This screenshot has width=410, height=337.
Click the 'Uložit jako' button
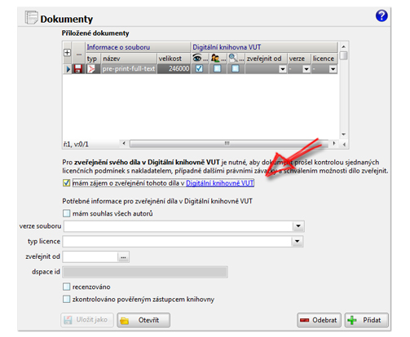pos(87,320)
